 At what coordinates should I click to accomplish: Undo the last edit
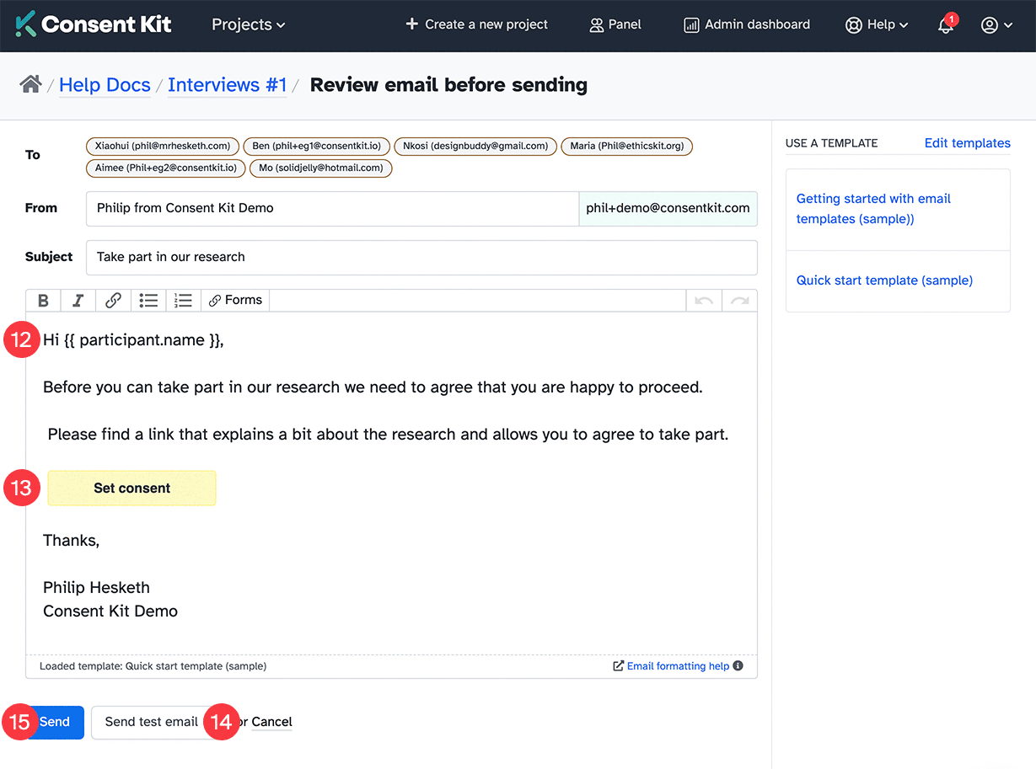tap(704, 300)
